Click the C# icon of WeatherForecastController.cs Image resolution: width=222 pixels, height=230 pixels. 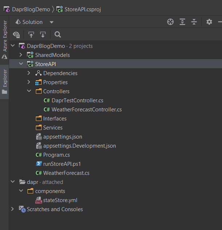[47, 110]
